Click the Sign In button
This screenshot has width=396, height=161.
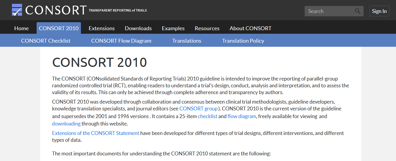point(379,11)
